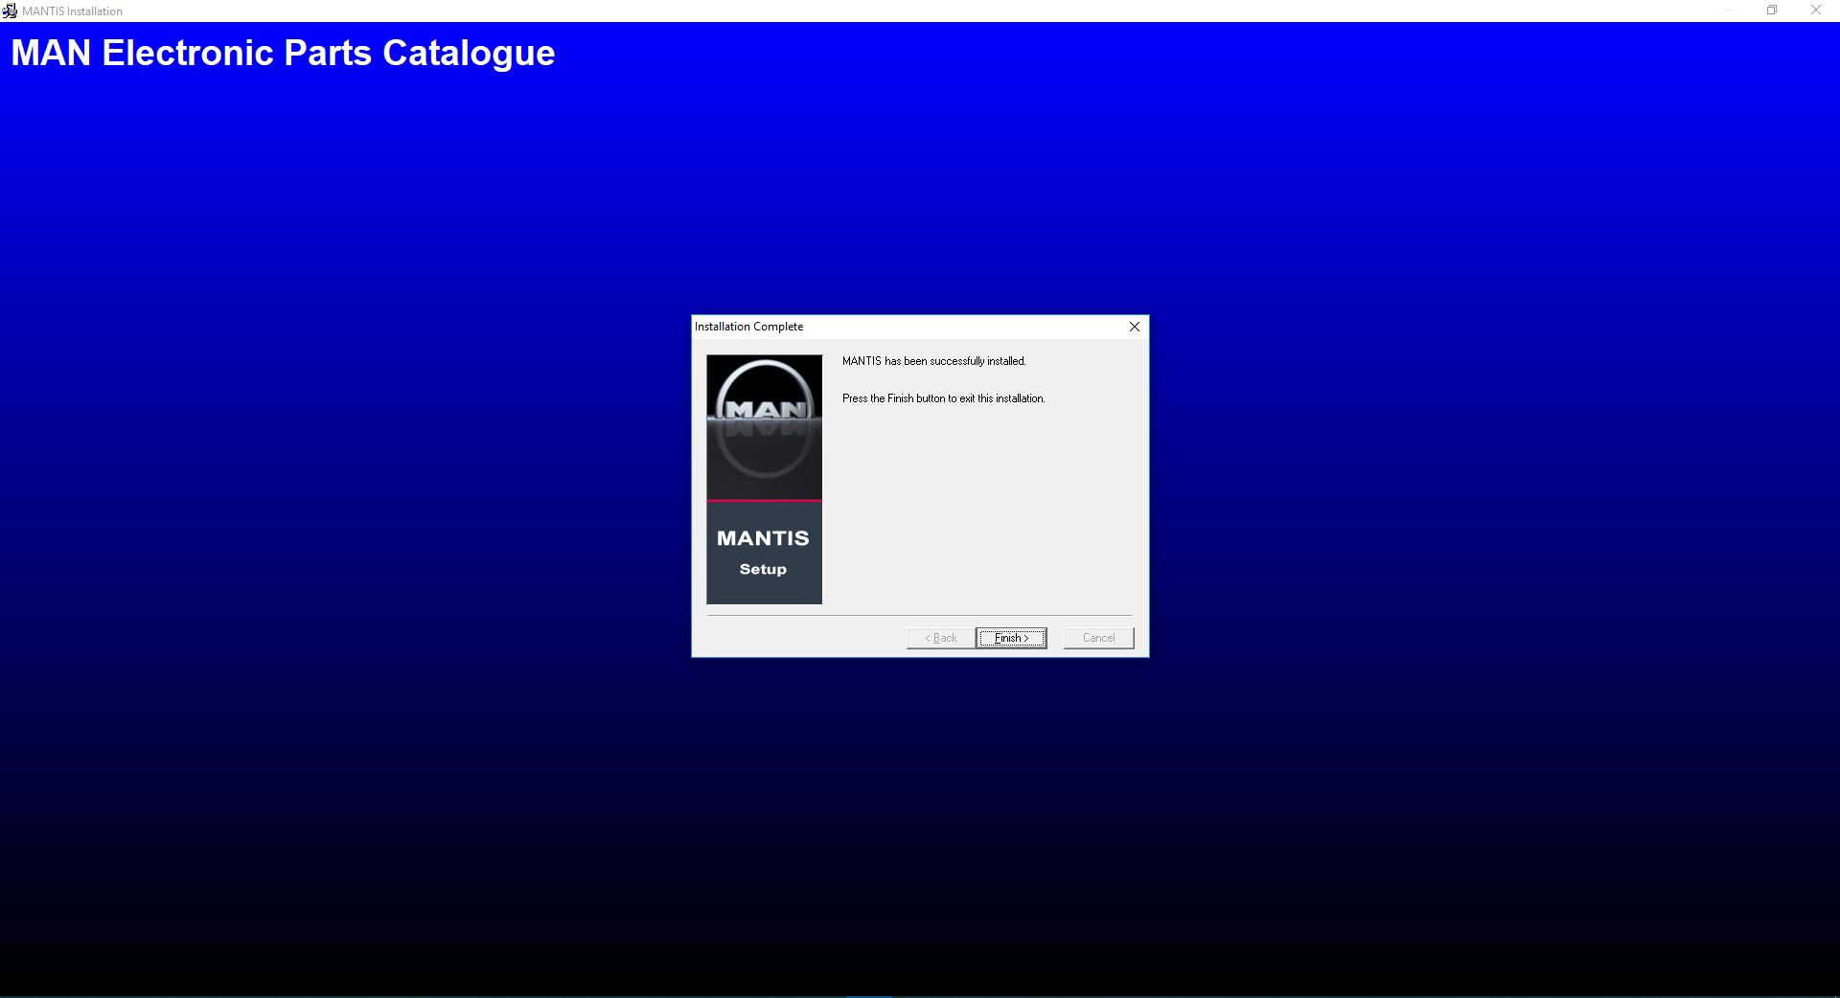Click the Back button in setup dialog
Image resolution: width=1840 pixels, height=998 pixels.
pos(941,638)
